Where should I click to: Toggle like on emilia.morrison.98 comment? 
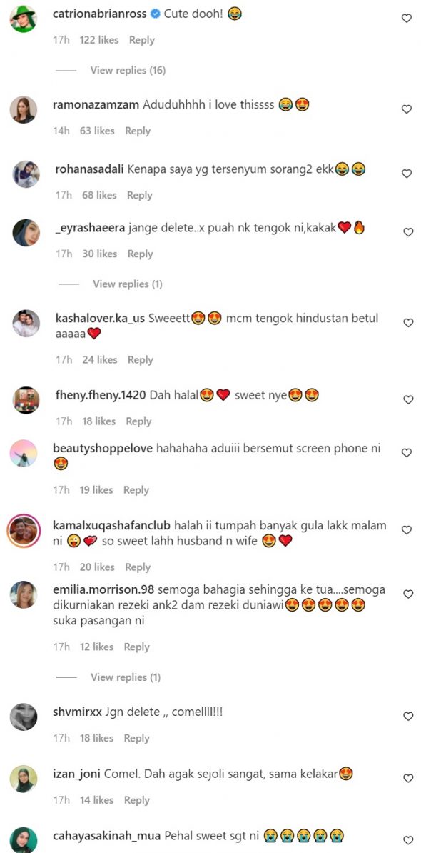pyautogui.click(x=408, y=594)
